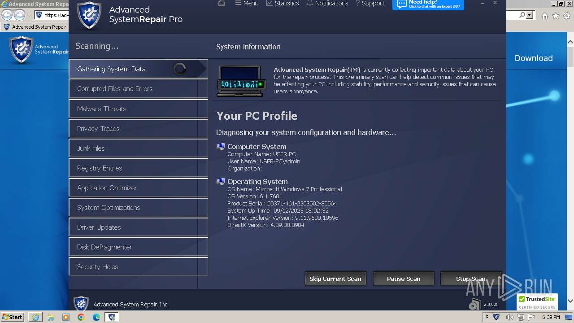Screen dimensions: 574x323
Task: Minimize the Advanced SystemRepair Pro window
Action: [x=483, y=3]
